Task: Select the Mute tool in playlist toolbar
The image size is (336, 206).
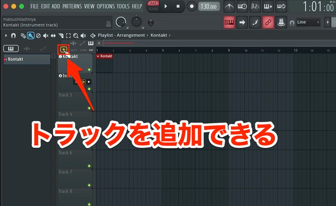Action: 46,36
